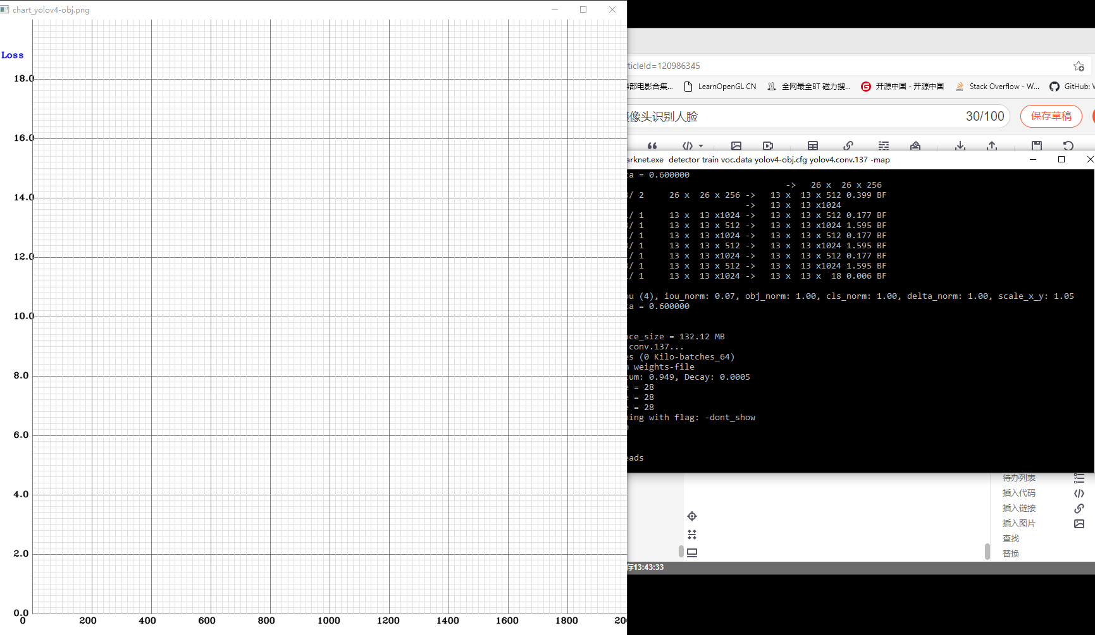Click the 查找 find shortcut entry

1011,538
